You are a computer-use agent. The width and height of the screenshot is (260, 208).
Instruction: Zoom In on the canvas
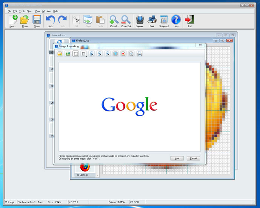click(114, 21)
